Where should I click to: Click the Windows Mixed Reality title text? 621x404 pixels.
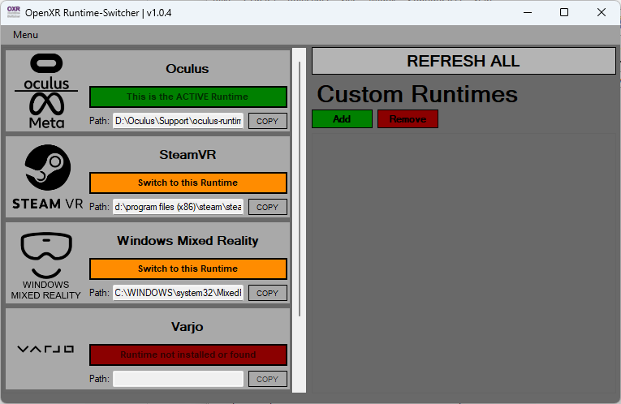click(188, 241)
